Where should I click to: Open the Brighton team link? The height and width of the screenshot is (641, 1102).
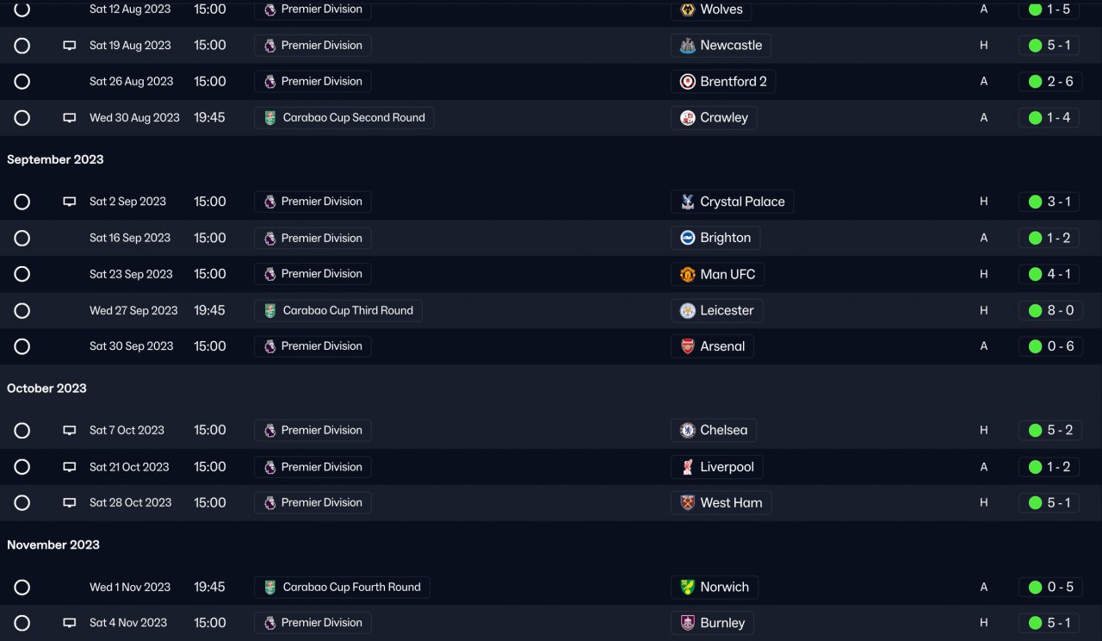pos(725,238)
